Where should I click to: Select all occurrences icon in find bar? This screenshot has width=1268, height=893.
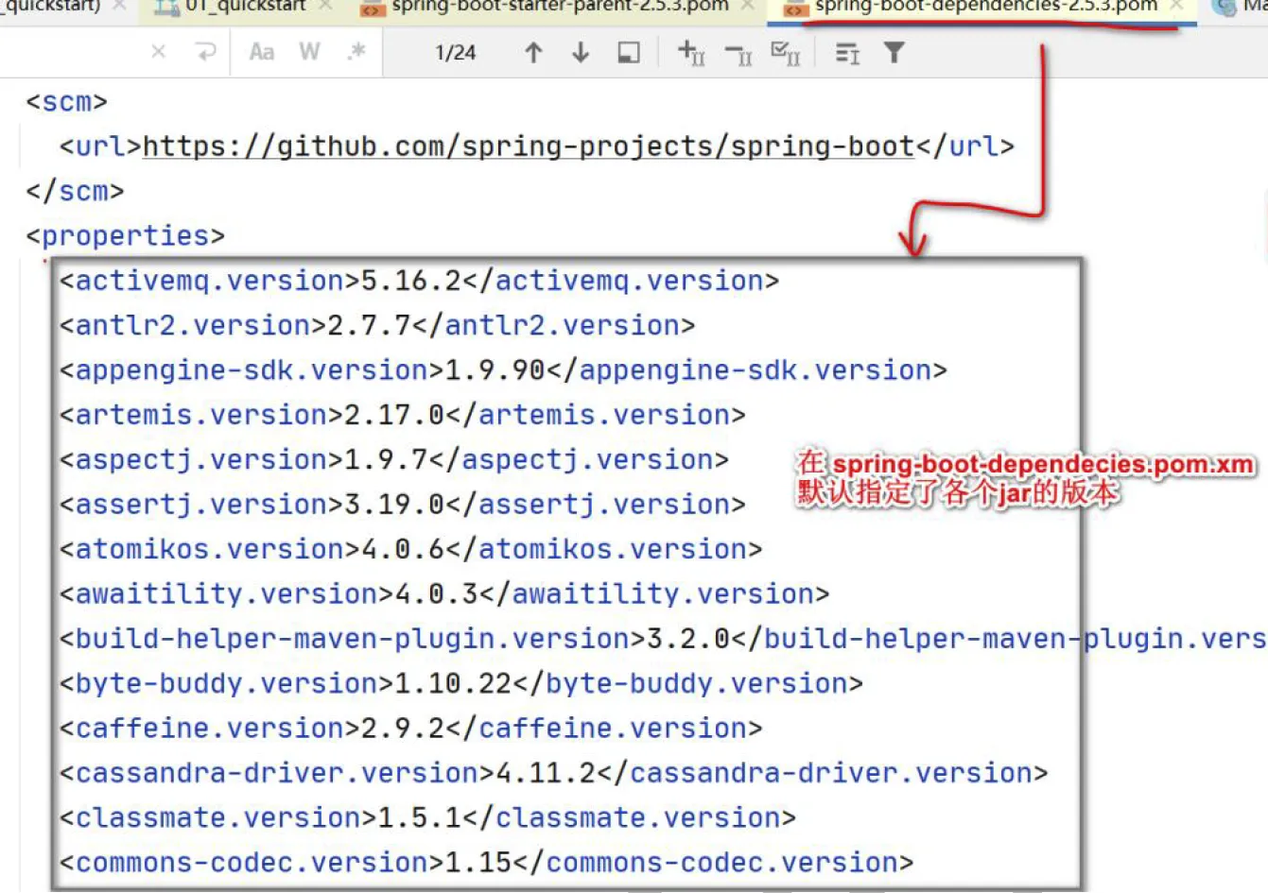pyautogui.click(x=785, y=53)
